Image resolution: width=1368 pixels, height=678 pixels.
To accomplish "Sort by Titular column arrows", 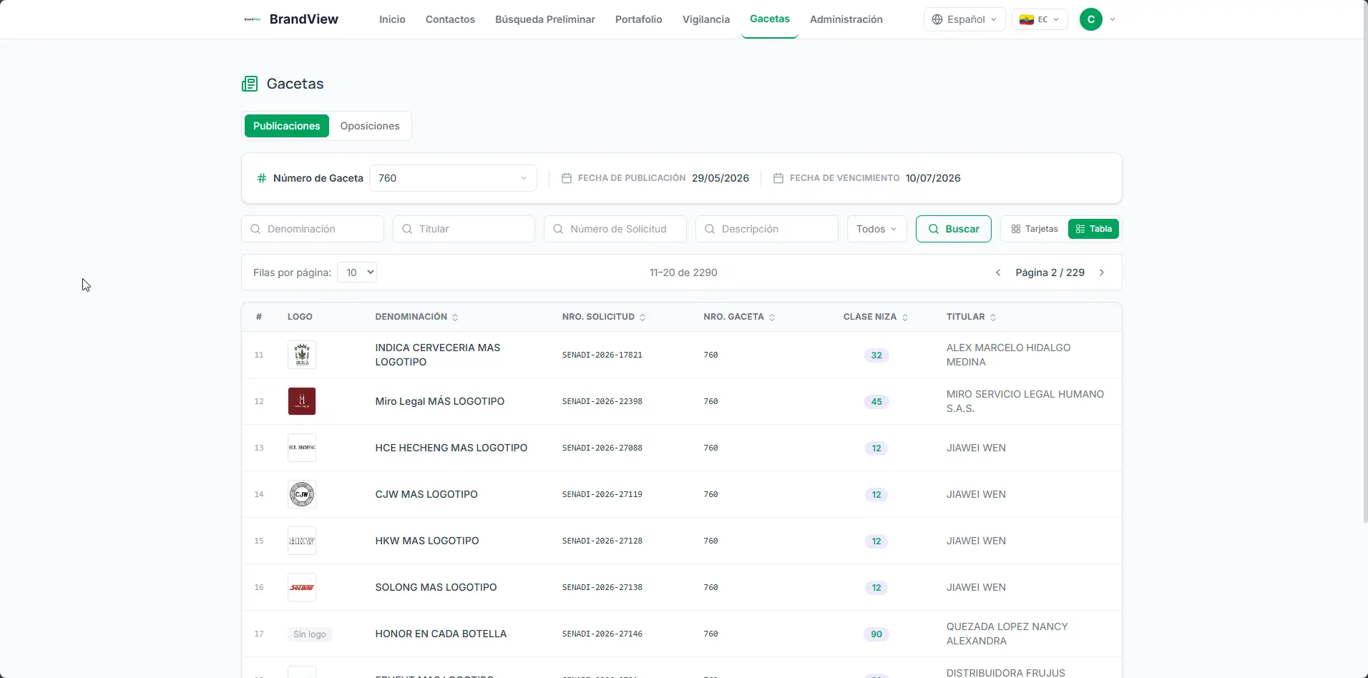I will tap(993, 317).
